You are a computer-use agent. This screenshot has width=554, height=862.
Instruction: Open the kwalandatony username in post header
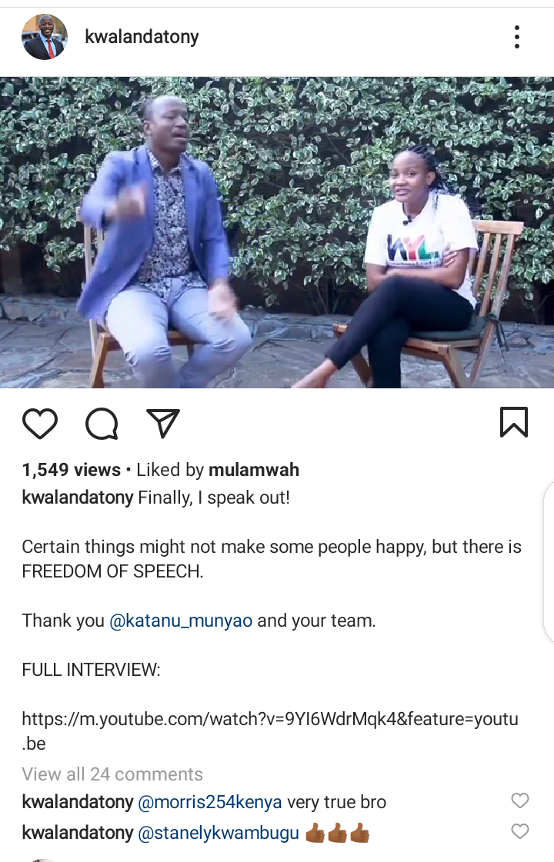142,37
